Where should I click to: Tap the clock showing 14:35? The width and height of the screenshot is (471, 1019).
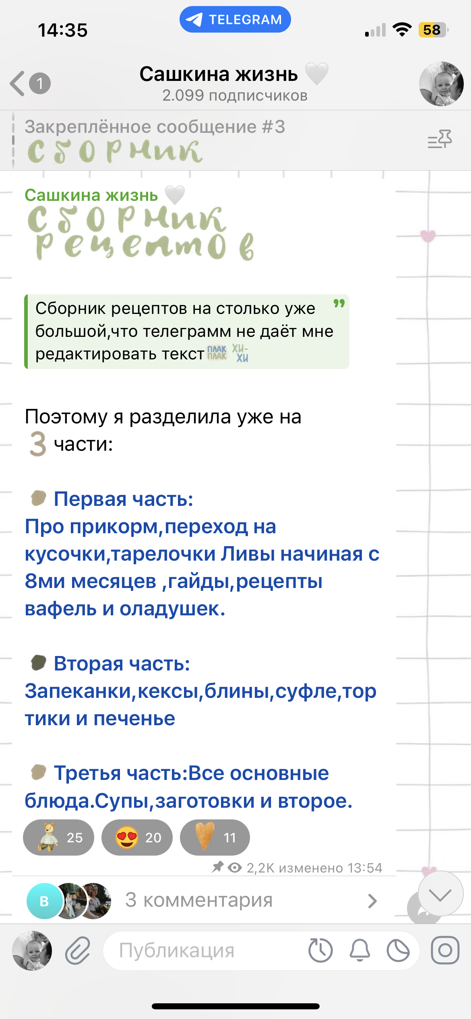point(62,30)
